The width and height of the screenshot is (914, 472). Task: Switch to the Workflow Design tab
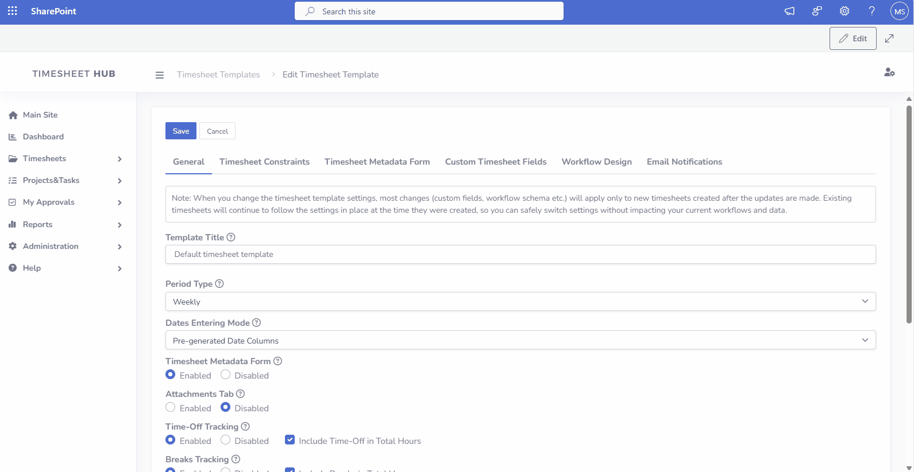[x=596, y=162]
